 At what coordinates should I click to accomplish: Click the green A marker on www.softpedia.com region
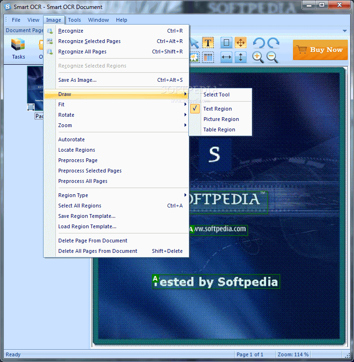click(191, 230)
